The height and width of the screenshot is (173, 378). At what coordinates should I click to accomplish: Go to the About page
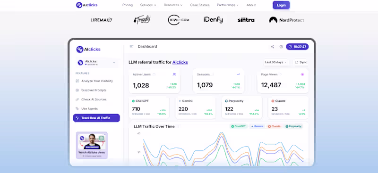[x=251, y=5]
